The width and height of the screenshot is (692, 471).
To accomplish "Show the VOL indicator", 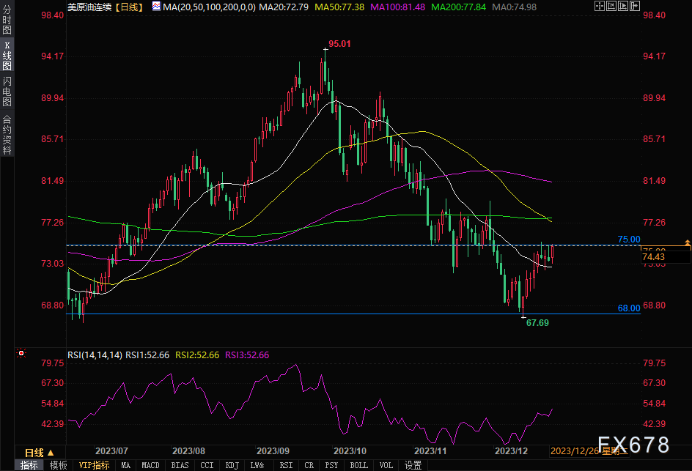I will [386, 465].
